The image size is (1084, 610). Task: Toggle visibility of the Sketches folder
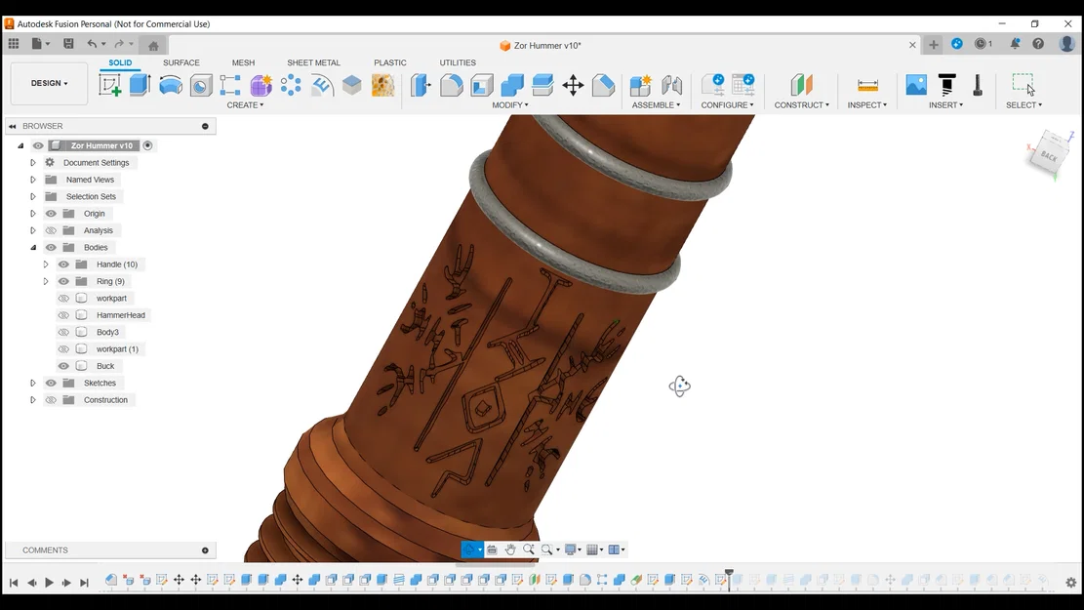[x=50, y=383]
